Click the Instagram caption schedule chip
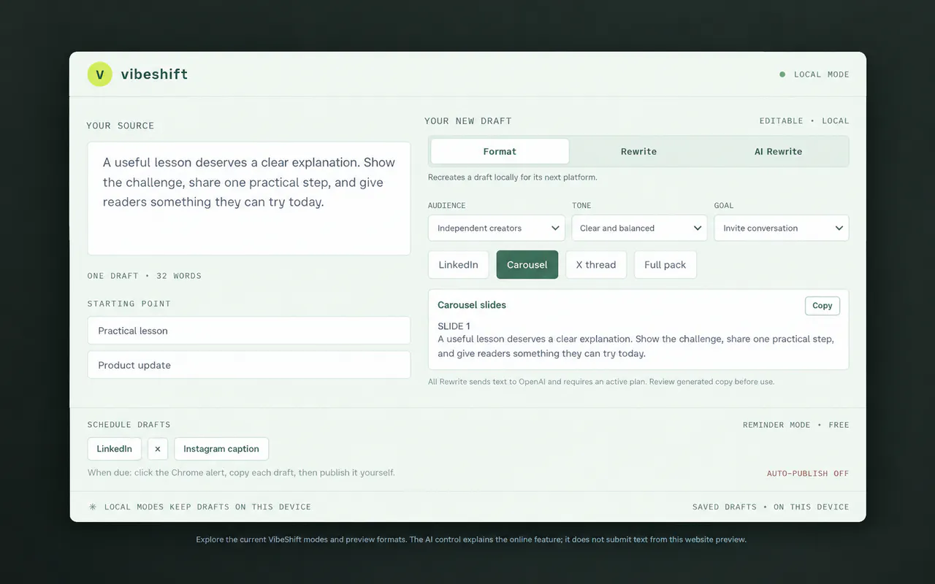The height and width of the screenshot is (584, 935). pyautogui.click(x=221, y=449)
